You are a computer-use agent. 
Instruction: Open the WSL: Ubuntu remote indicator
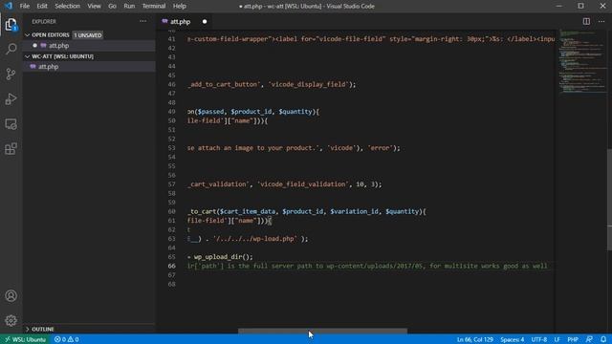point(26,339)
